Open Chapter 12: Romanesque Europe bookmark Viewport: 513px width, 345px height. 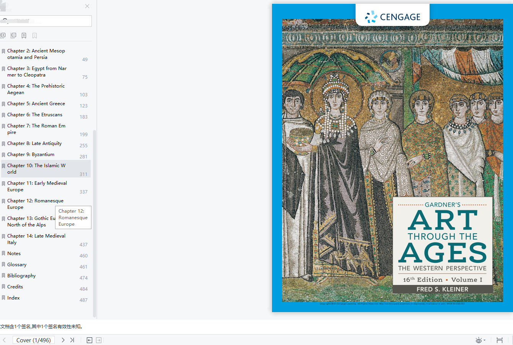pos(35,204)
